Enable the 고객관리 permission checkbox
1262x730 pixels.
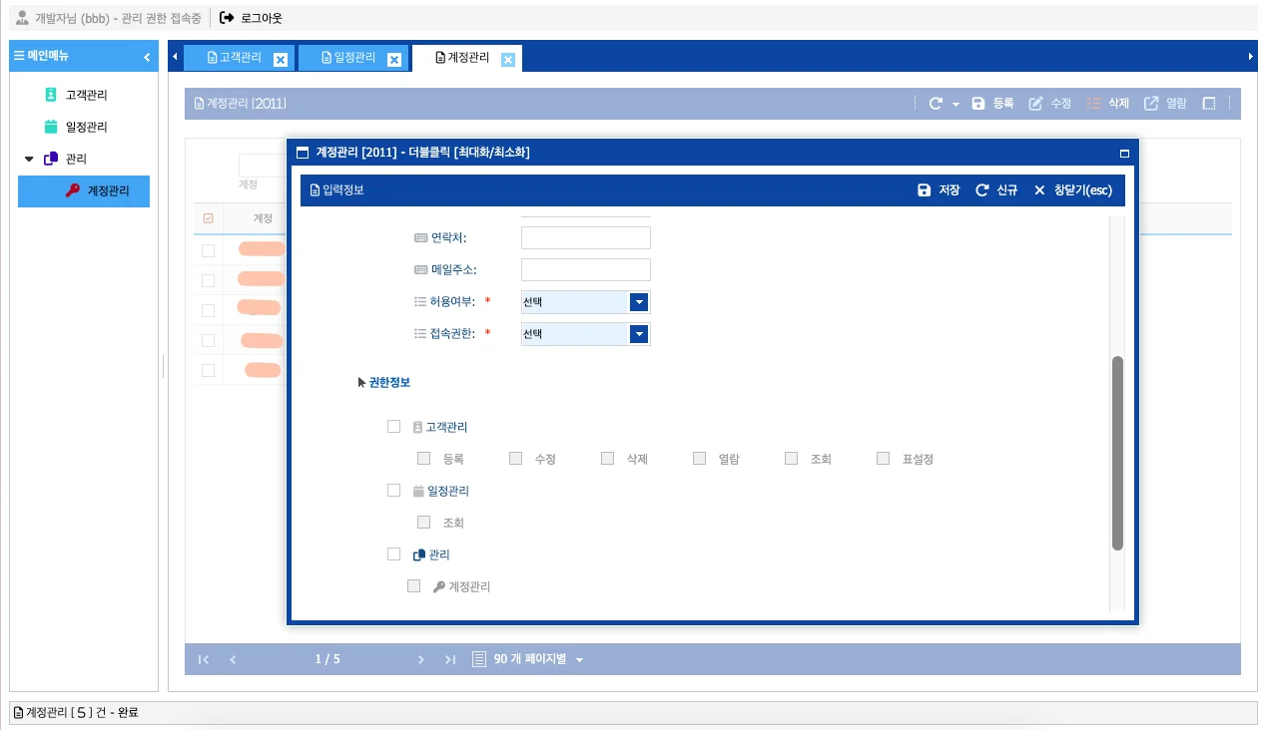[x=393, y=426]
